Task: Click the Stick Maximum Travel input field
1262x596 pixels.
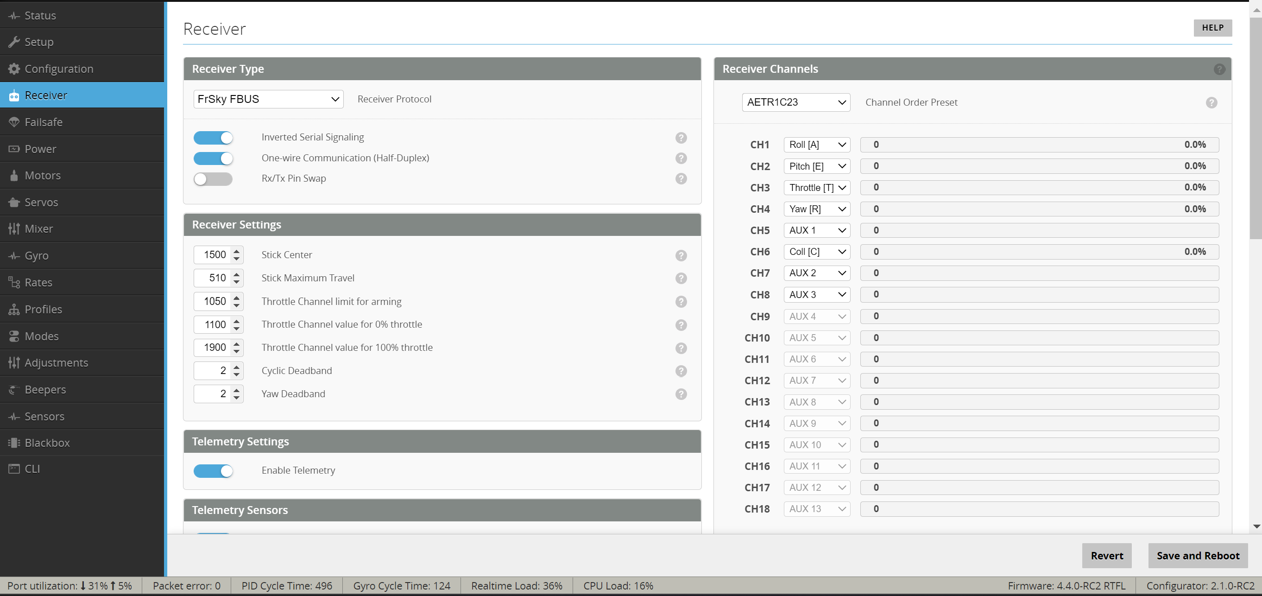Action: 214,278
